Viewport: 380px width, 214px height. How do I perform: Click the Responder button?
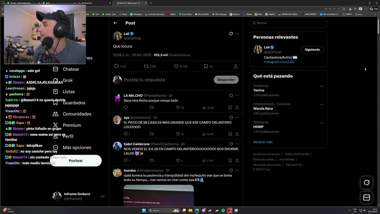[x=226, y=80]
